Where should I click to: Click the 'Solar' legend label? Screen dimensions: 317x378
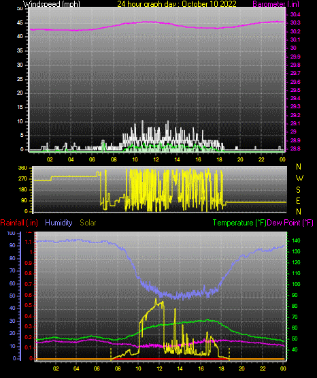[x=88, y=223]
